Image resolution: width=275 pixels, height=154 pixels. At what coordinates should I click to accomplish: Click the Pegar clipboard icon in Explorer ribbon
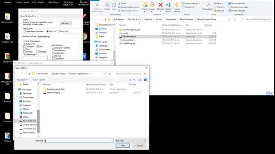pyautogui.click(x=114, y=5)
